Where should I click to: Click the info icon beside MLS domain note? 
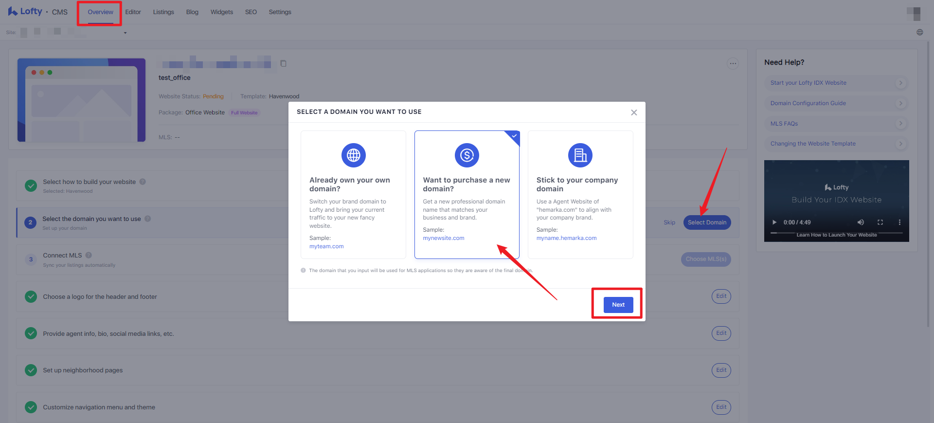303,270
